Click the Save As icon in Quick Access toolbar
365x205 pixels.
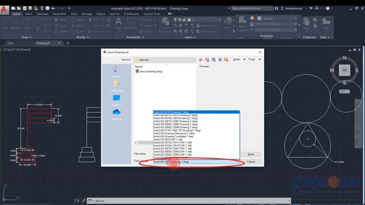coord(30,9)
